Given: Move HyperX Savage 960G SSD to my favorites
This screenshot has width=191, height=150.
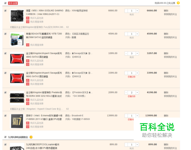Looking at the screenshot, I should (170, 77).
